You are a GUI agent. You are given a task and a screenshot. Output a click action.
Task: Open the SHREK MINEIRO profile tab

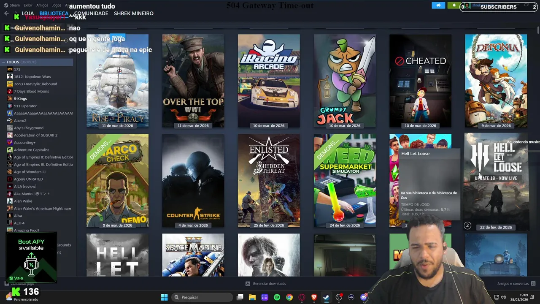133,14
